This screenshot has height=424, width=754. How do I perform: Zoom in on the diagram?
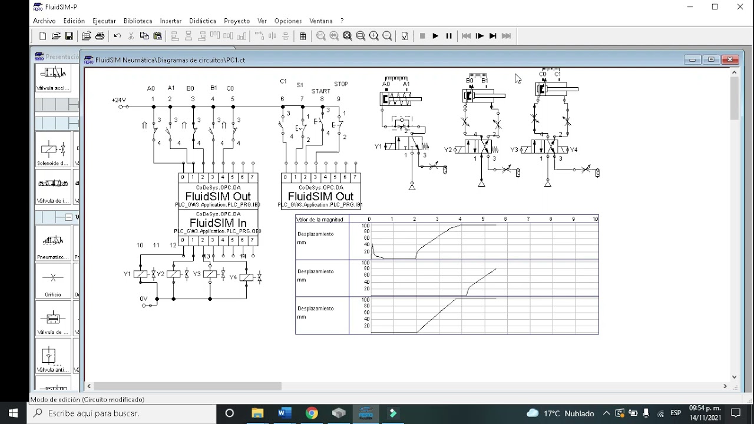pos(374,36)
